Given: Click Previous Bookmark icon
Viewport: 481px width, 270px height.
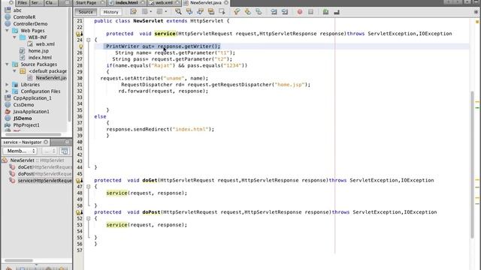Looking at the screenshot, I should 237,12.
